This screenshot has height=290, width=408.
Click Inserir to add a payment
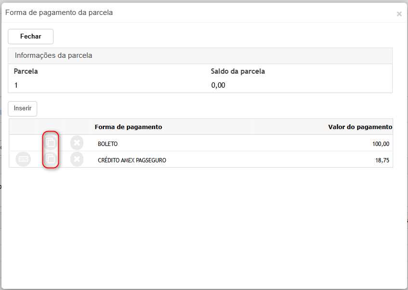point(23,108)
